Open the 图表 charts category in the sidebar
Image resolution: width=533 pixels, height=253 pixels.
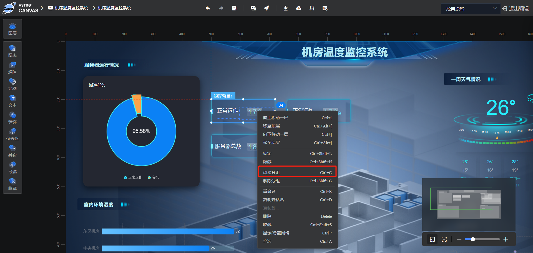coord(12,51)
